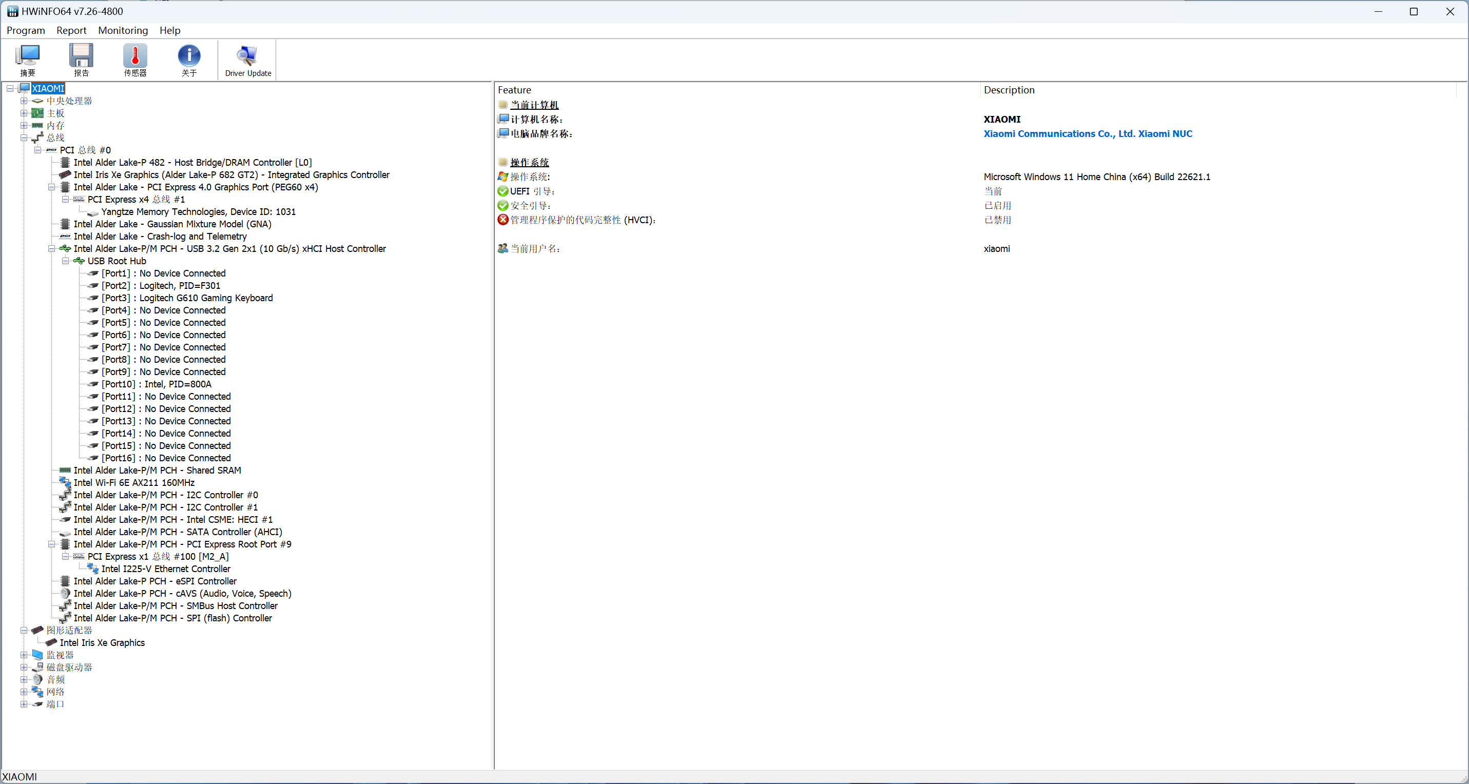Expand the 网络 (Network) tree node
The height and width of the screenshot is (784, 1469).
click(x=24, y=692)
